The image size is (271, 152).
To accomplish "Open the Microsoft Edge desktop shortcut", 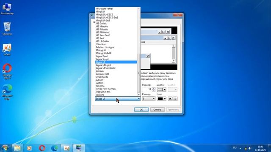I will click(7, 92).
